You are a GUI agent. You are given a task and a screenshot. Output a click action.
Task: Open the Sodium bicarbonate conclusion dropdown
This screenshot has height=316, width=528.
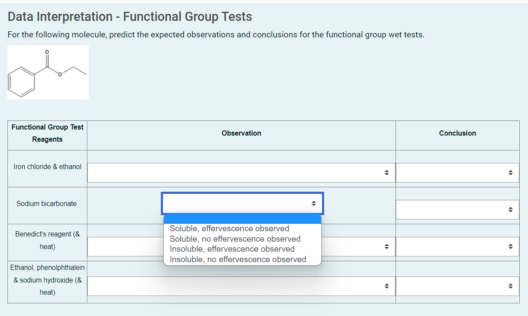457,210
